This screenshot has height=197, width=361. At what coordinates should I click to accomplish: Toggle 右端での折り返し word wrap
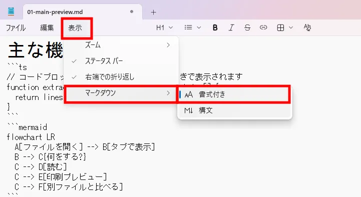(x=121, y=77)
